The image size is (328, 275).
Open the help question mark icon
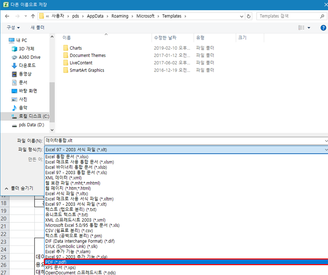click(323, 28)
